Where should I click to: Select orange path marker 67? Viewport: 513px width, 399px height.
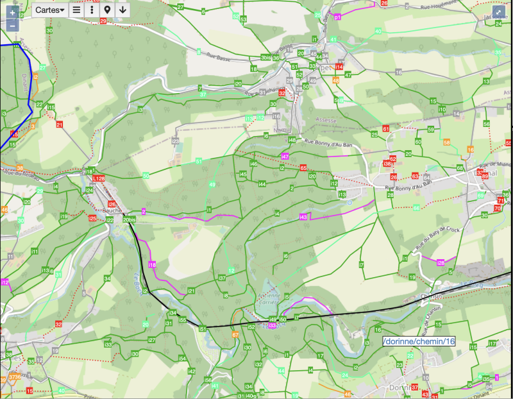tap(235, 335)
